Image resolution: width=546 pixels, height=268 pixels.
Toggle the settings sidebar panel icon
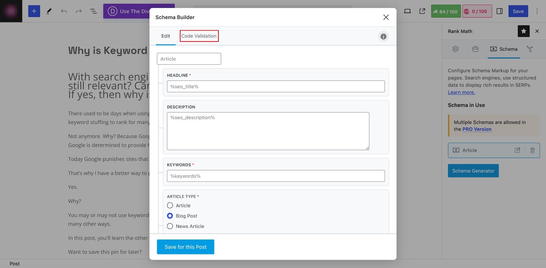(x=500, y=11)
